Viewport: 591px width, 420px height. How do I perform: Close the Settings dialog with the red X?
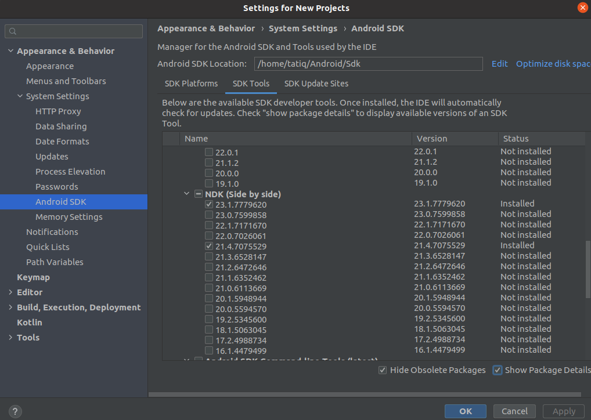[583, 8]
